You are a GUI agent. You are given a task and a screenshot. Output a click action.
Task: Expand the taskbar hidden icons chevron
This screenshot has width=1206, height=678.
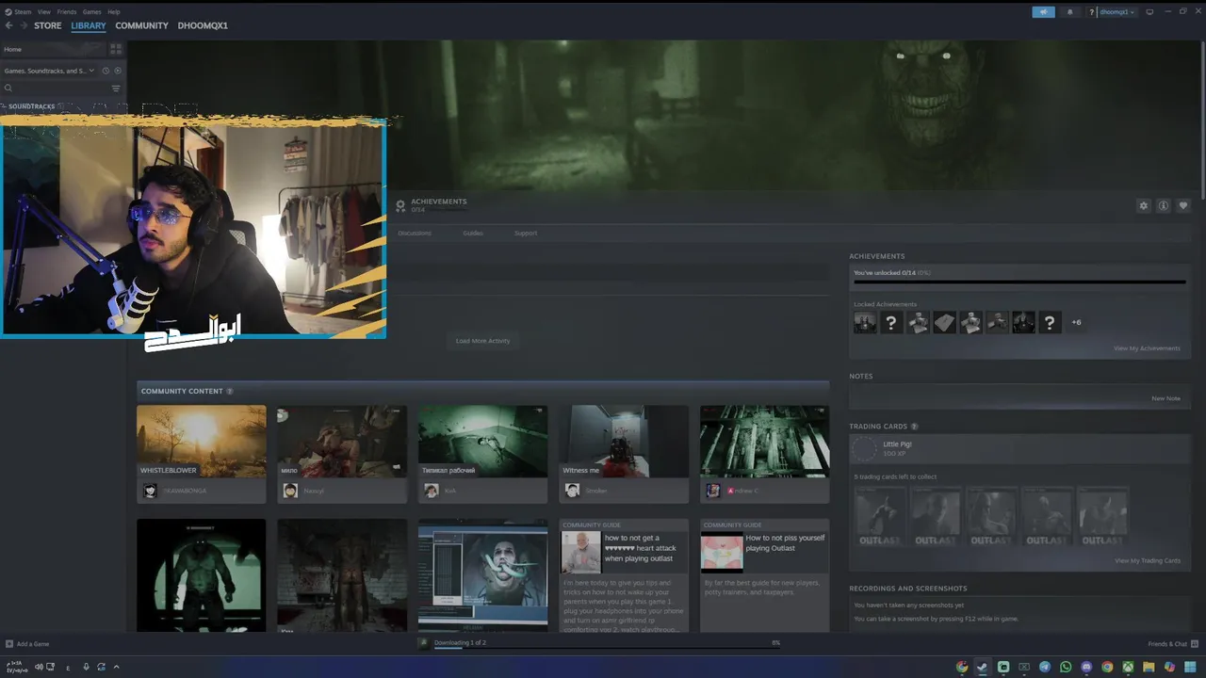pos(116,667)
